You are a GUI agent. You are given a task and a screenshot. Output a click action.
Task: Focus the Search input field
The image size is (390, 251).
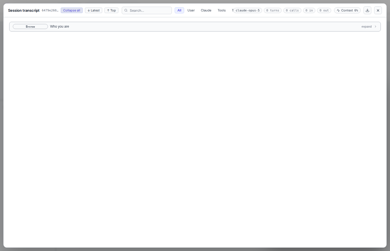tap(147, 10)
